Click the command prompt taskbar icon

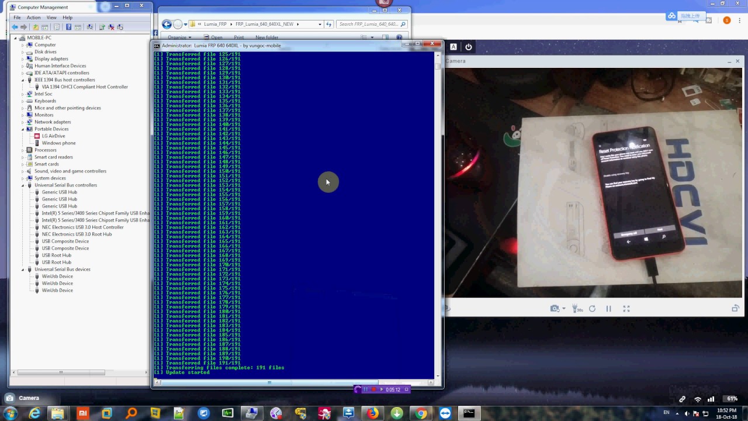pos(469,413)
